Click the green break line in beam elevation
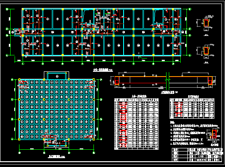The width and height of the screenshot is (225, 167). coord(167,81)
